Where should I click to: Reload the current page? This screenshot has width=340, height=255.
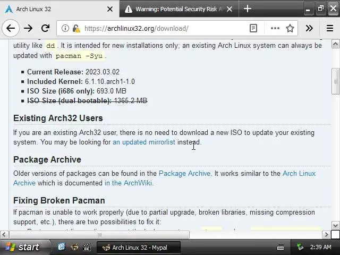45,29
